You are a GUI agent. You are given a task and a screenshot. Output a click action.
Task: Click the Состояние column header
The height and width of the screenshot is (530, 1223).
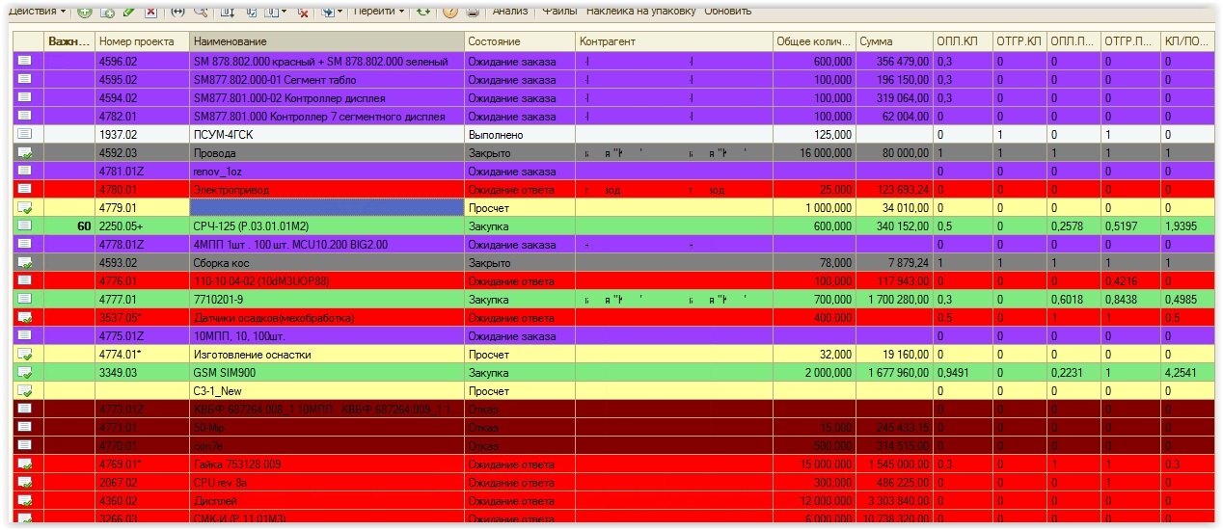[x=519, y=41]
